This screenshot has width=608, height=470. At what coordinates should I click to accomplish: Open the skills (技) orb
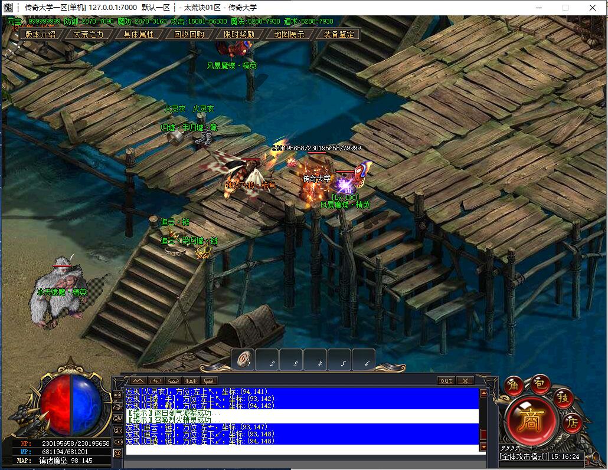point(563,397)
